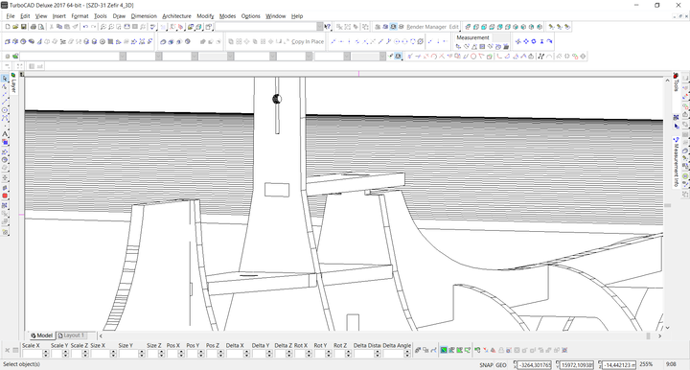The width and height of the screenshot is (690, 370).
Task: Click the red stop-shaped icon in left toolbar
Action: pyautogui.click(x=5, y=196)
